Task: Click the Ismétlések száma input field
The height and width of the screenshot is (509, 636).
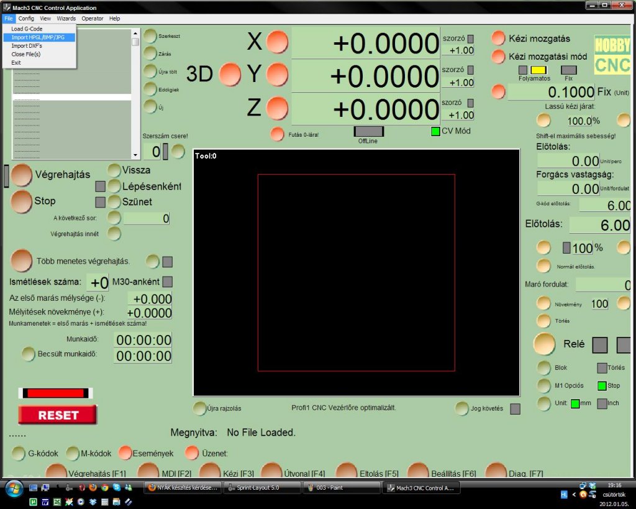Action: 98,283
